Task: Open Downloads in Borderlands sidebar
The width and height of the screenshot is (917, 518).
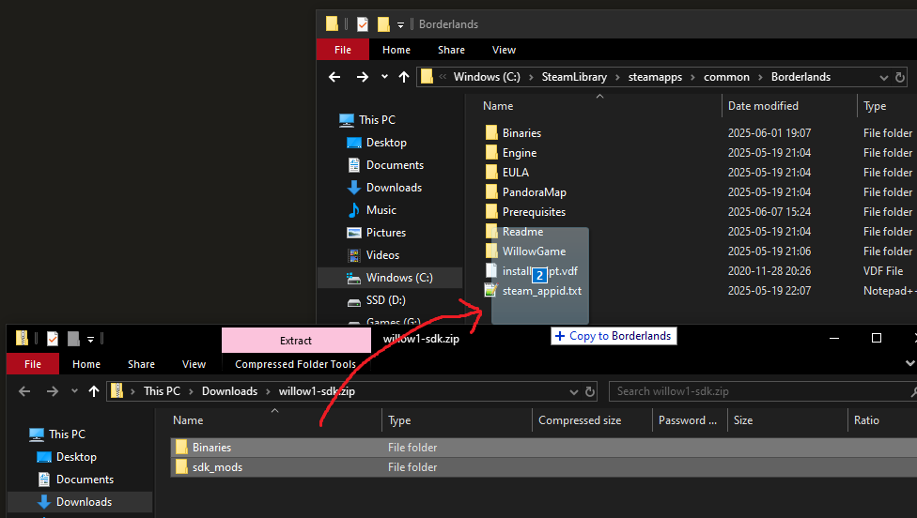Action: [394, 188]
